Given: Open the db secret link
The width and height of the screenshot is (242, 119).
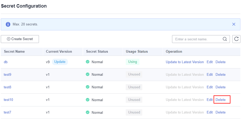Looking at the screenshot, I should 6,62.
